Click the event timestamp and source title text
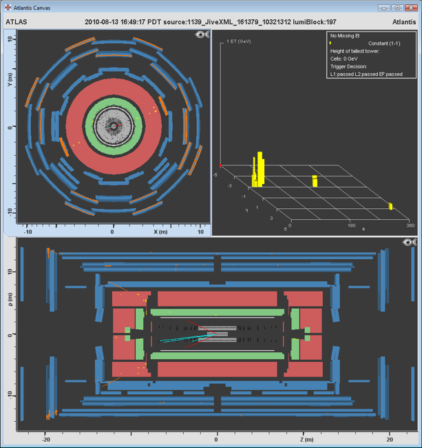This screenshot has width=422, height=448. click(x=210, y=21)
